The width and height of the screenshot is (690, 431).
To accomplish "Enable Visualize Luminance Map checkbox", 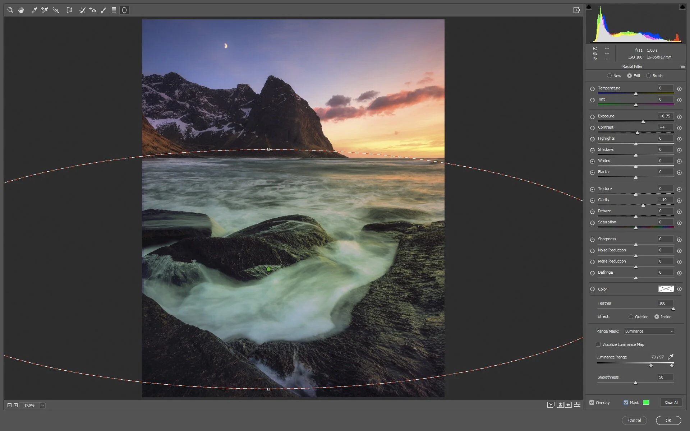I will tap(598, 344).
